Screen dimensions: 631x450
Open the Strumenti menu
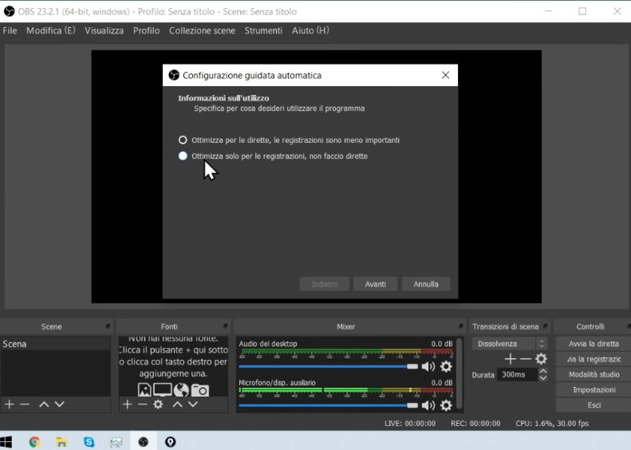(x=263, y=30)
